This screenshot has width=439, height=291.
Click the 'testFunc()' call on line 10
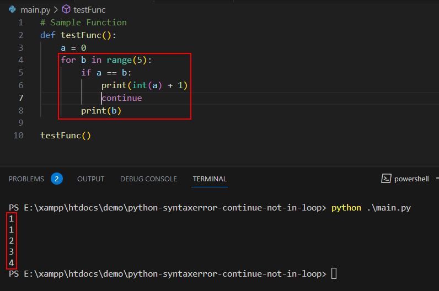point(66,136)
